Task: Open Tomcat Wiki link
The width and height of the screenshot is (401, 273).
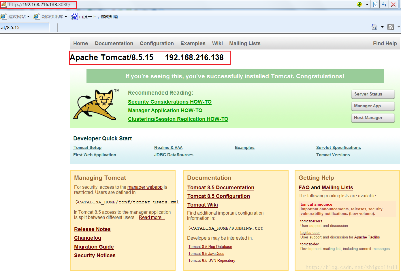Action: click(x=203, y=205)
